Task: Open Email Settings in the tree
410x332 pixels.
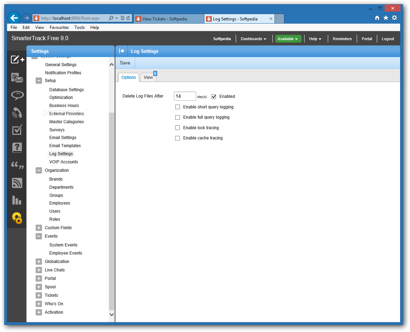Action: point(63,138)
